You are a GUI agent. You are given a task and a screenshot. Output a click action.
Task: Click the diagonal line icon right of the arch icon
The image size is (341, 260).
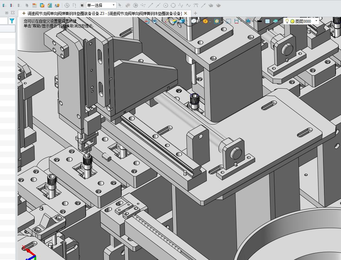[x=203, y=5]
